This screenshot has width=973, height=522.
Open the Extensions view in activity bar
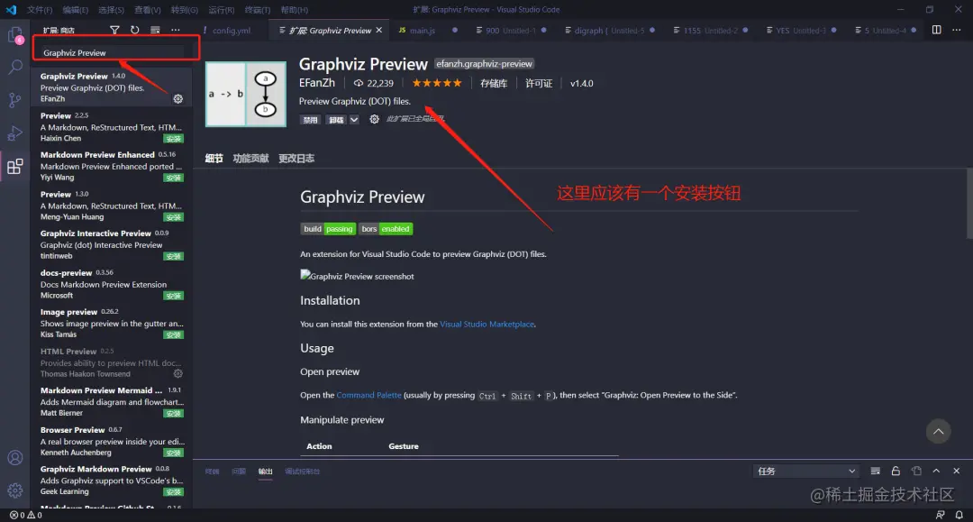(15, 167)
